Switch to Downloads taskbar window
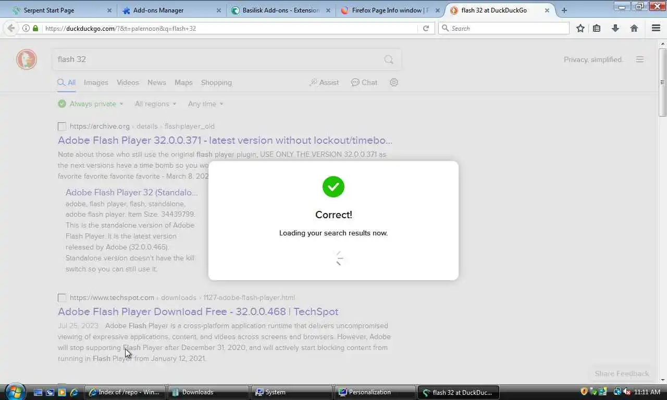 coord(208,392)
